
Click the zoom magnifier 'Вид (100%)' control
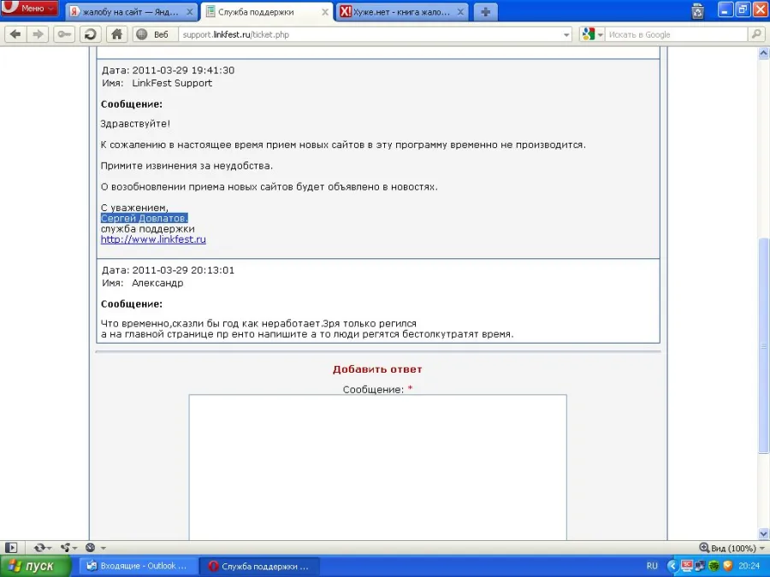click(x=727, y=548)
